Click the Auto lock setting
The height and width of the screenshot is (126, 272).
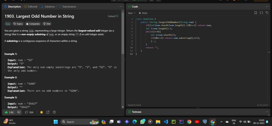(143, 13)
